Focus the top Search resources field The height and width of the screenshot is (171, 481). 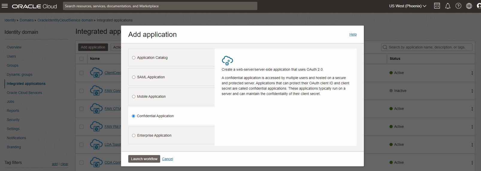(160, 6)
